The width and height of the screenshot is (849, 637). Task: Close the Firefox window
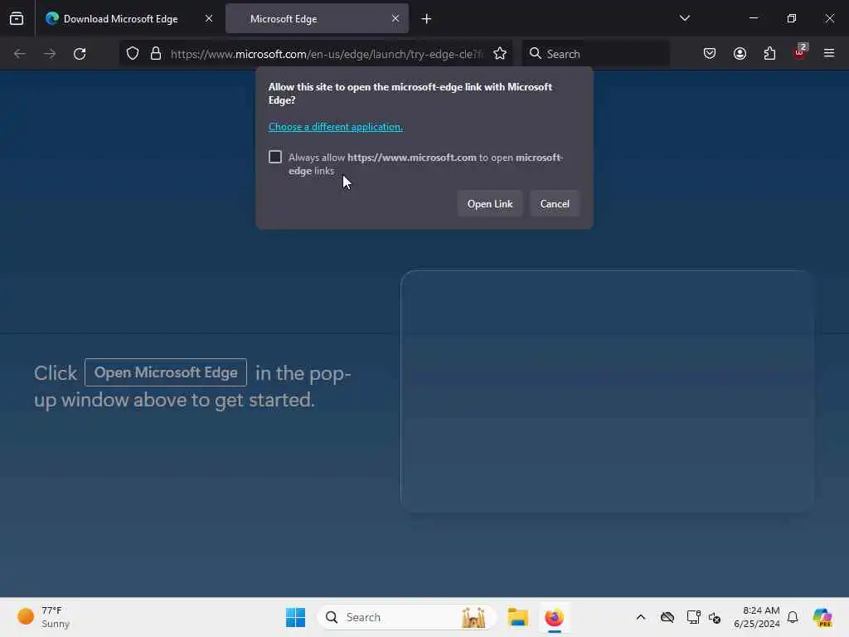829,18
